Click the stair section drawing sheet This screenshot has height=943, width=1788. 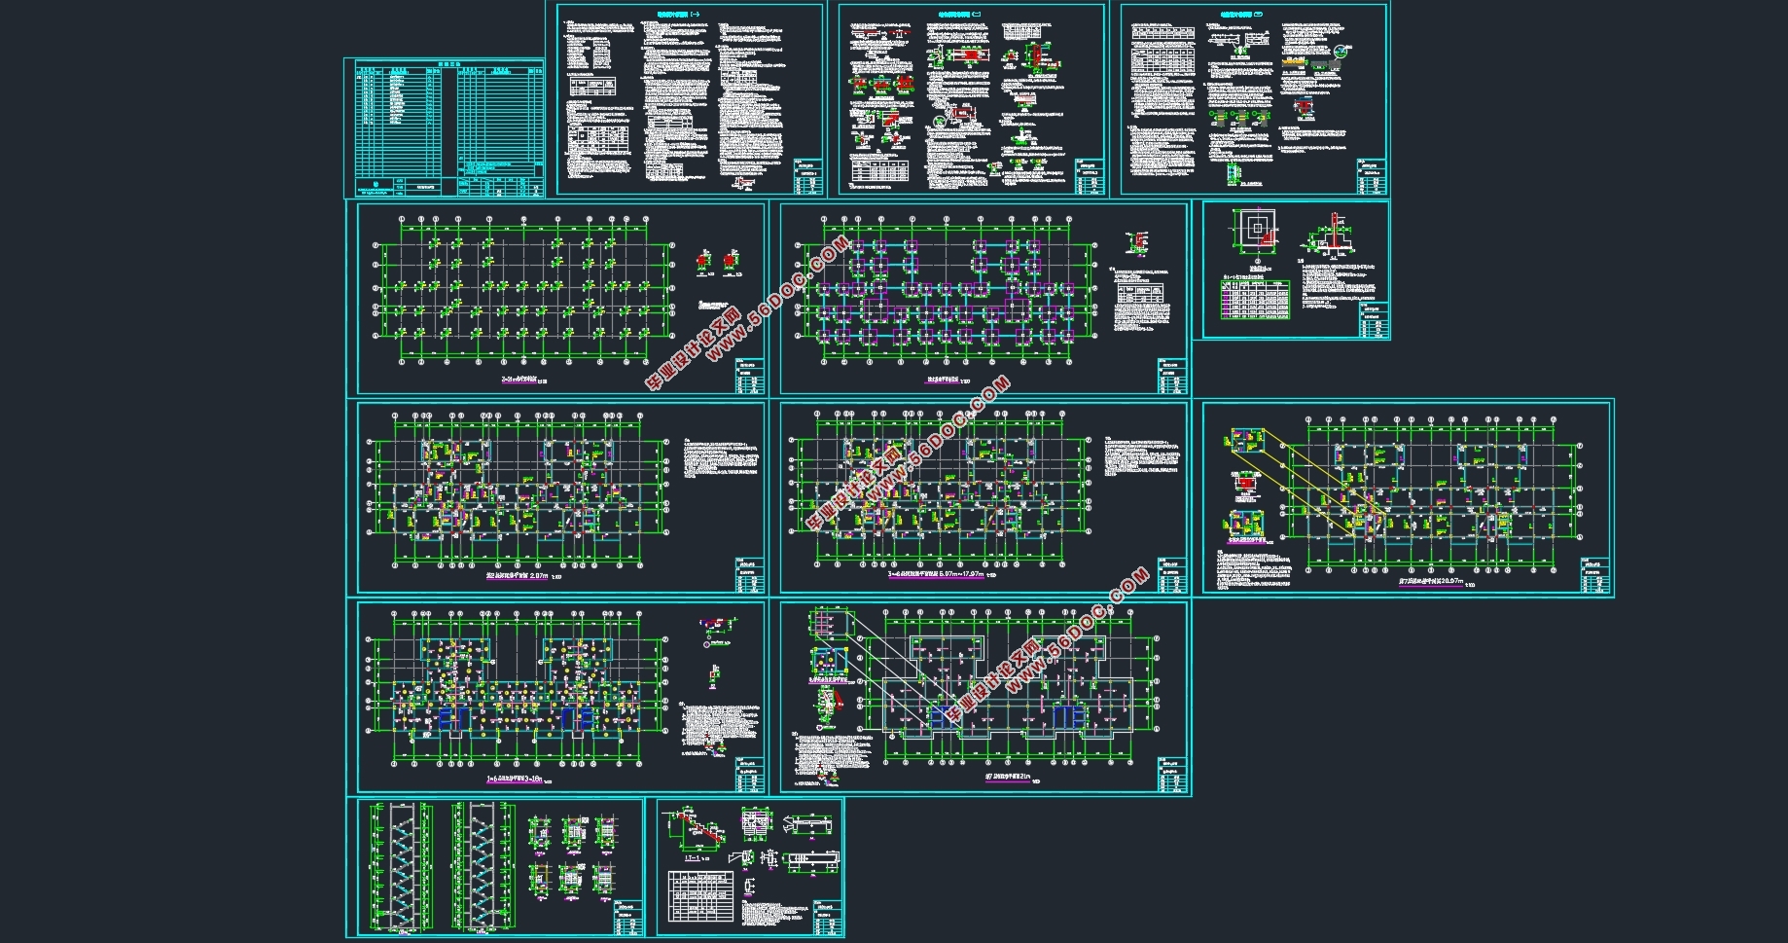pos(495,867)
